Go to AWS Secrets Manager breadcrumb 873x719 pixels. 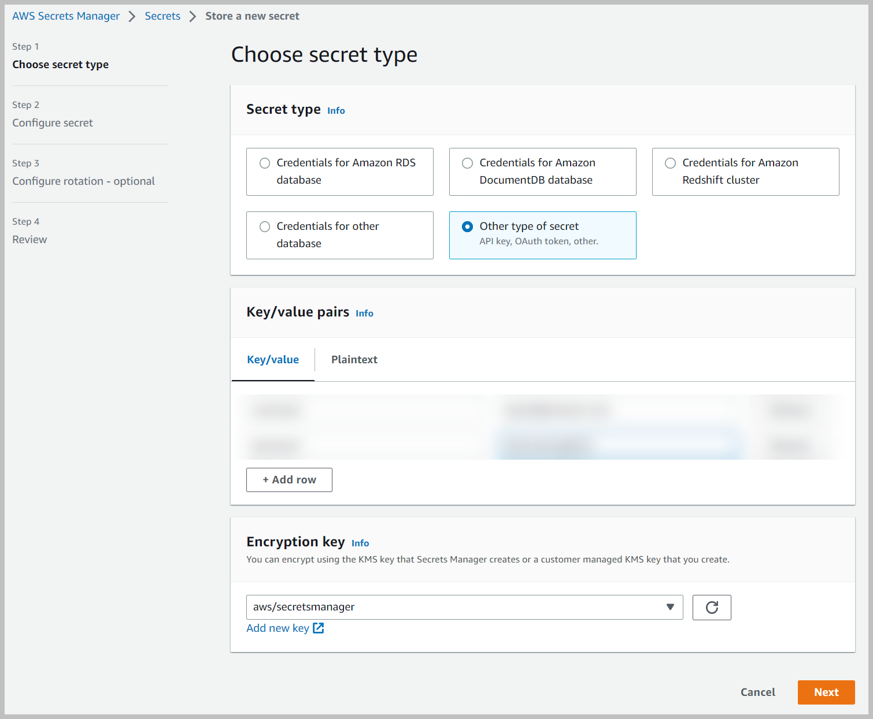66,16
